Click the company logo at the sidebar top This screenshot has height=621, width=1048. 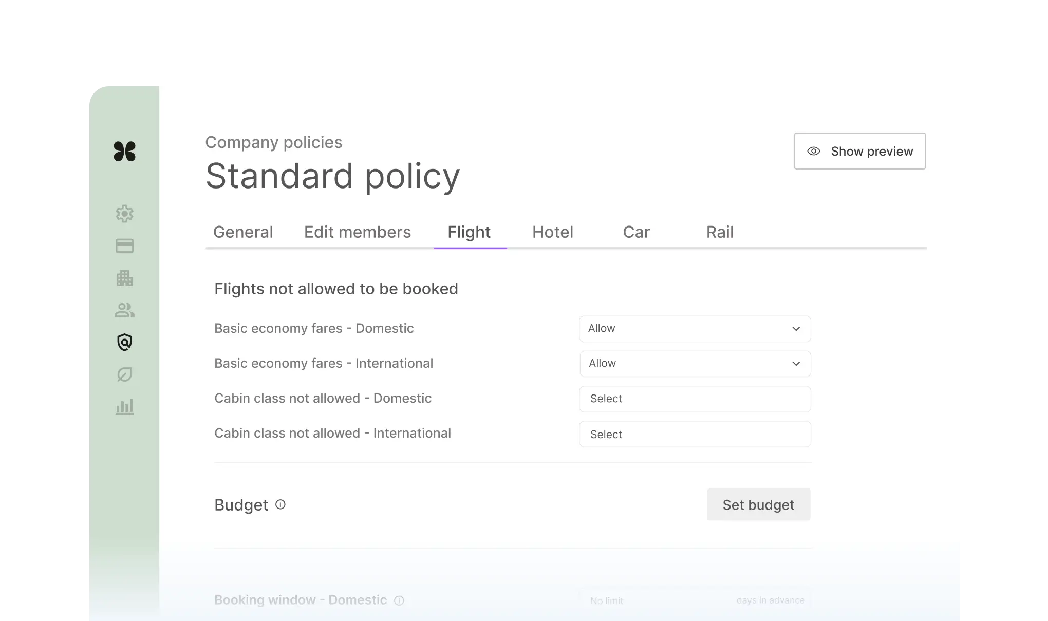124,151
